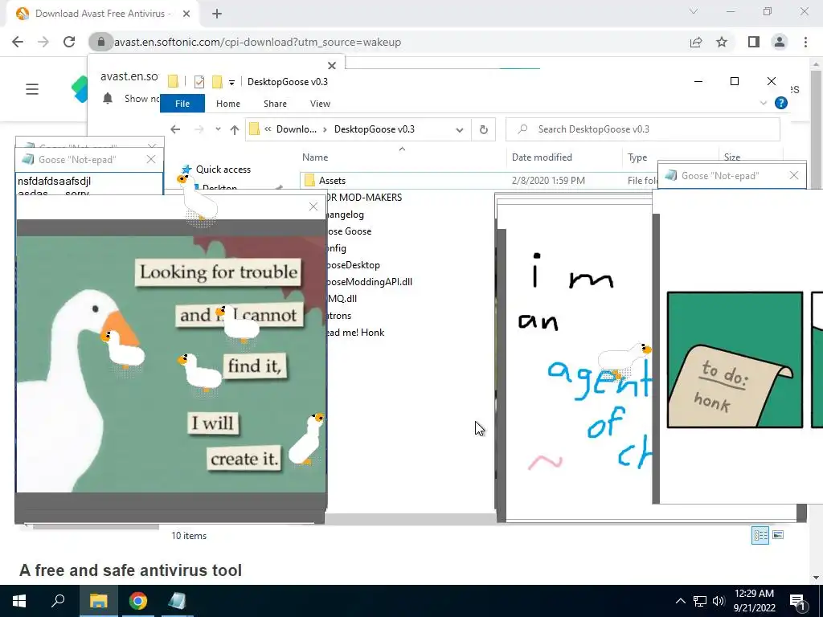Open Action Center notifications
Viewport: 823px width, 617px height.
(797, 601)
